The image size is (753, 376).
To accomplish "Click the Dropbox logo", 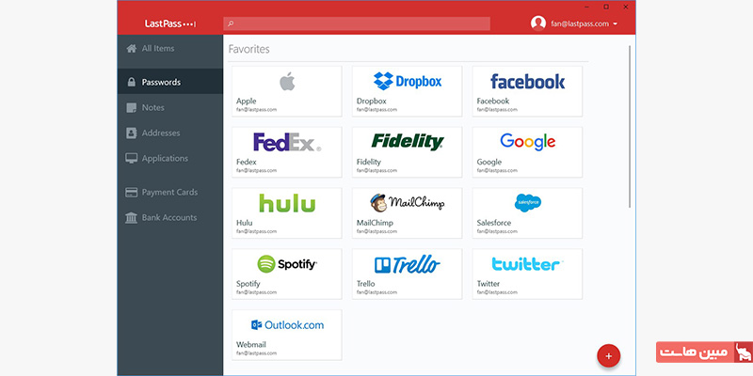I will (408, 81).
